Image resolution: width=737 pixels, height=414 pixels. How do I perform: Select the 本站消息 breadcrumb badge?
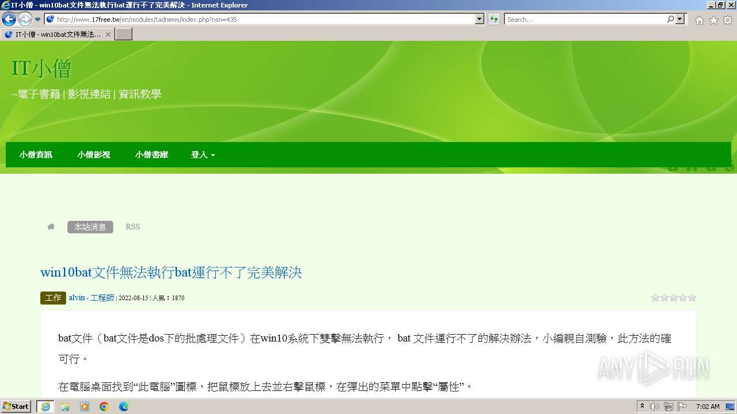tap(90, 227)
